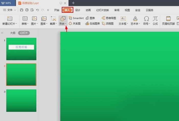This screenshot has height=121, width=179.
Task: Click the Shapes (形状) icon
Action: [x=62, y=19]
